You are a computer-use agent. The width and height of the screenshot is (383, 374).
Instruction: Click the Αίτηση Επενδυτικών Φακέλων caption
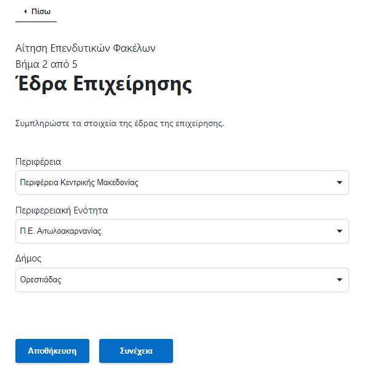click(86, 49)
